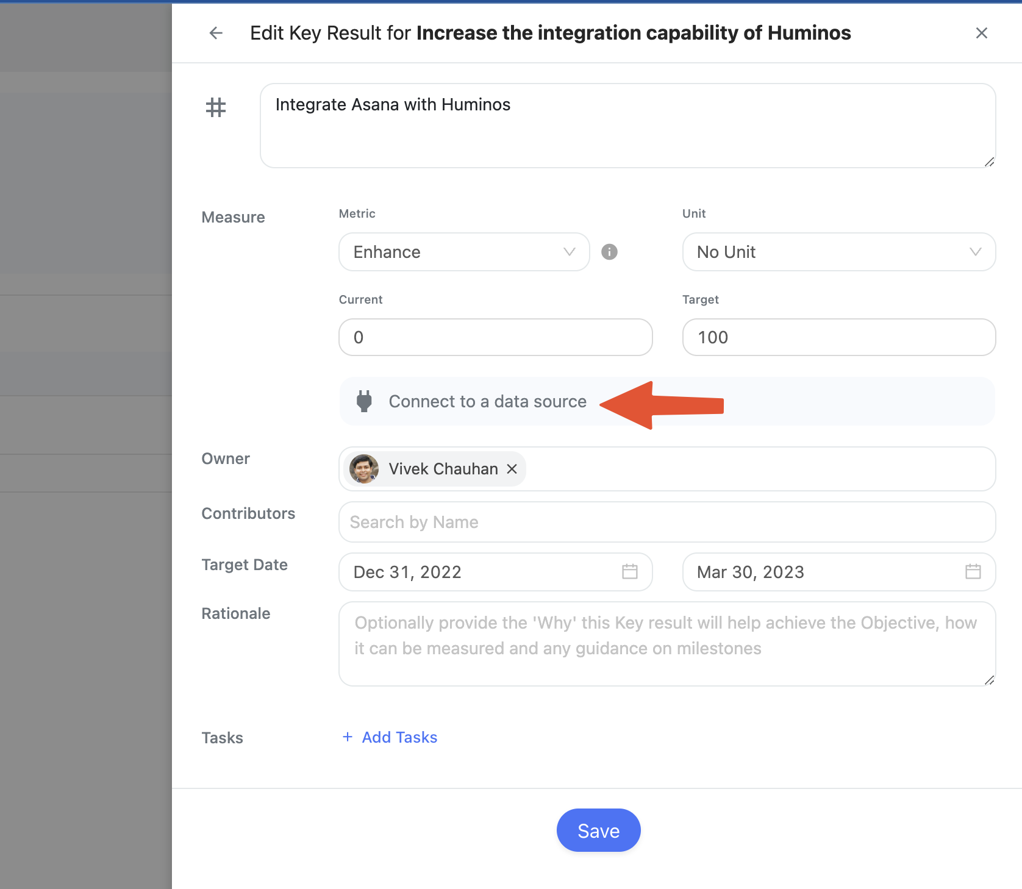This screenshot has width=1022, height=889.
Task: Click the Add Tasks link
Action: click(390, 737)
